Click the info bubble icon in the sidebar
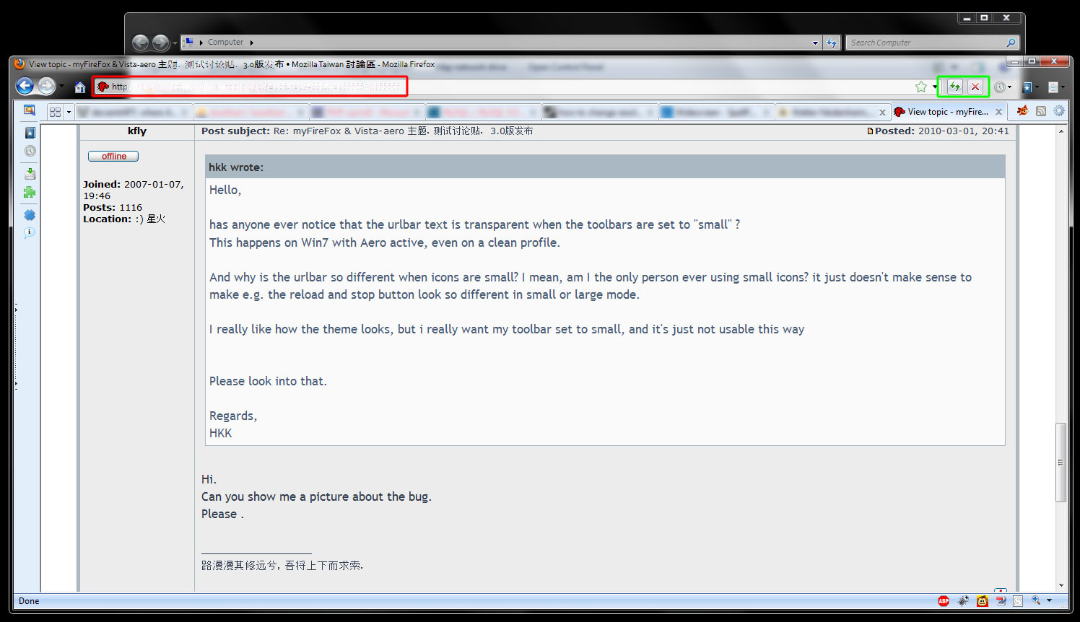 tap(30, 233)
